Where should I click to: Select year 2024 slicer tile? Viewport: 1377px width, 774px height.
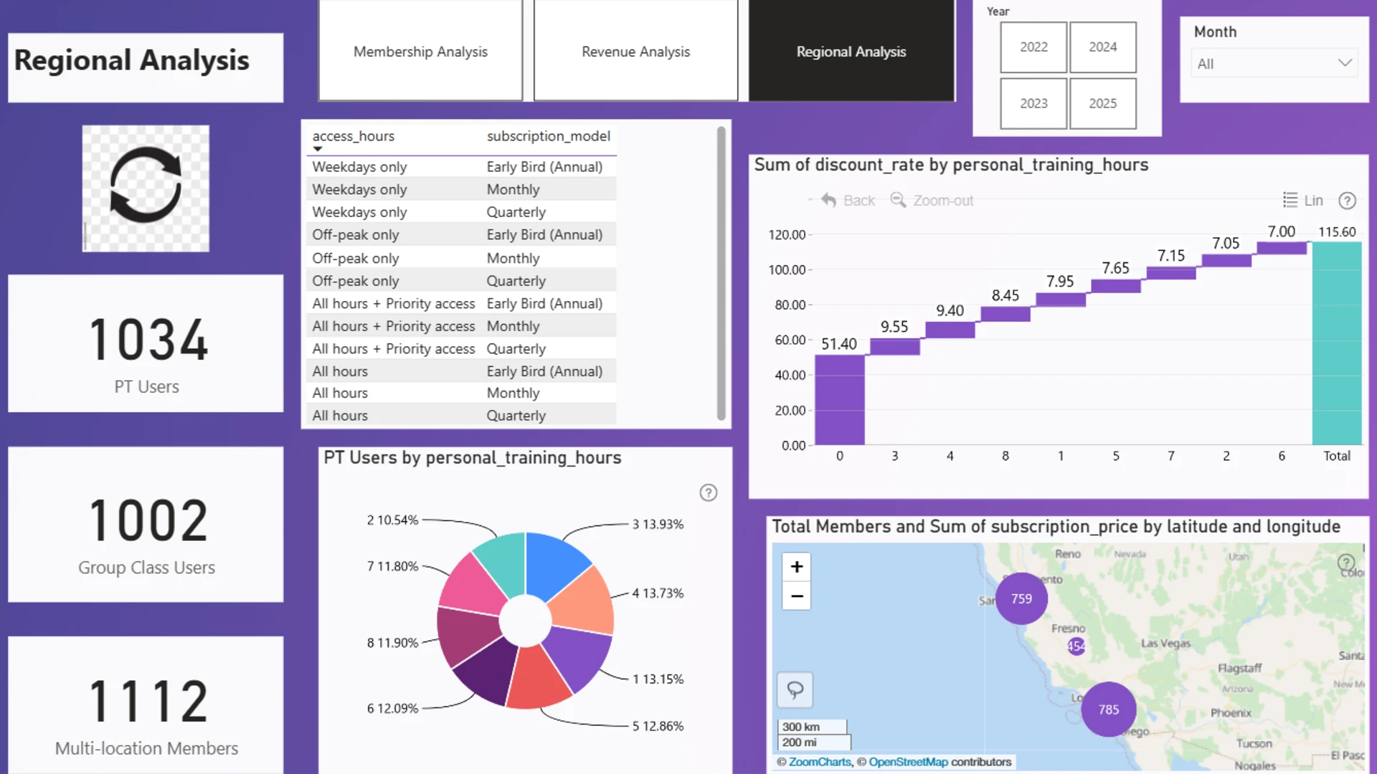pos(1102,47)
